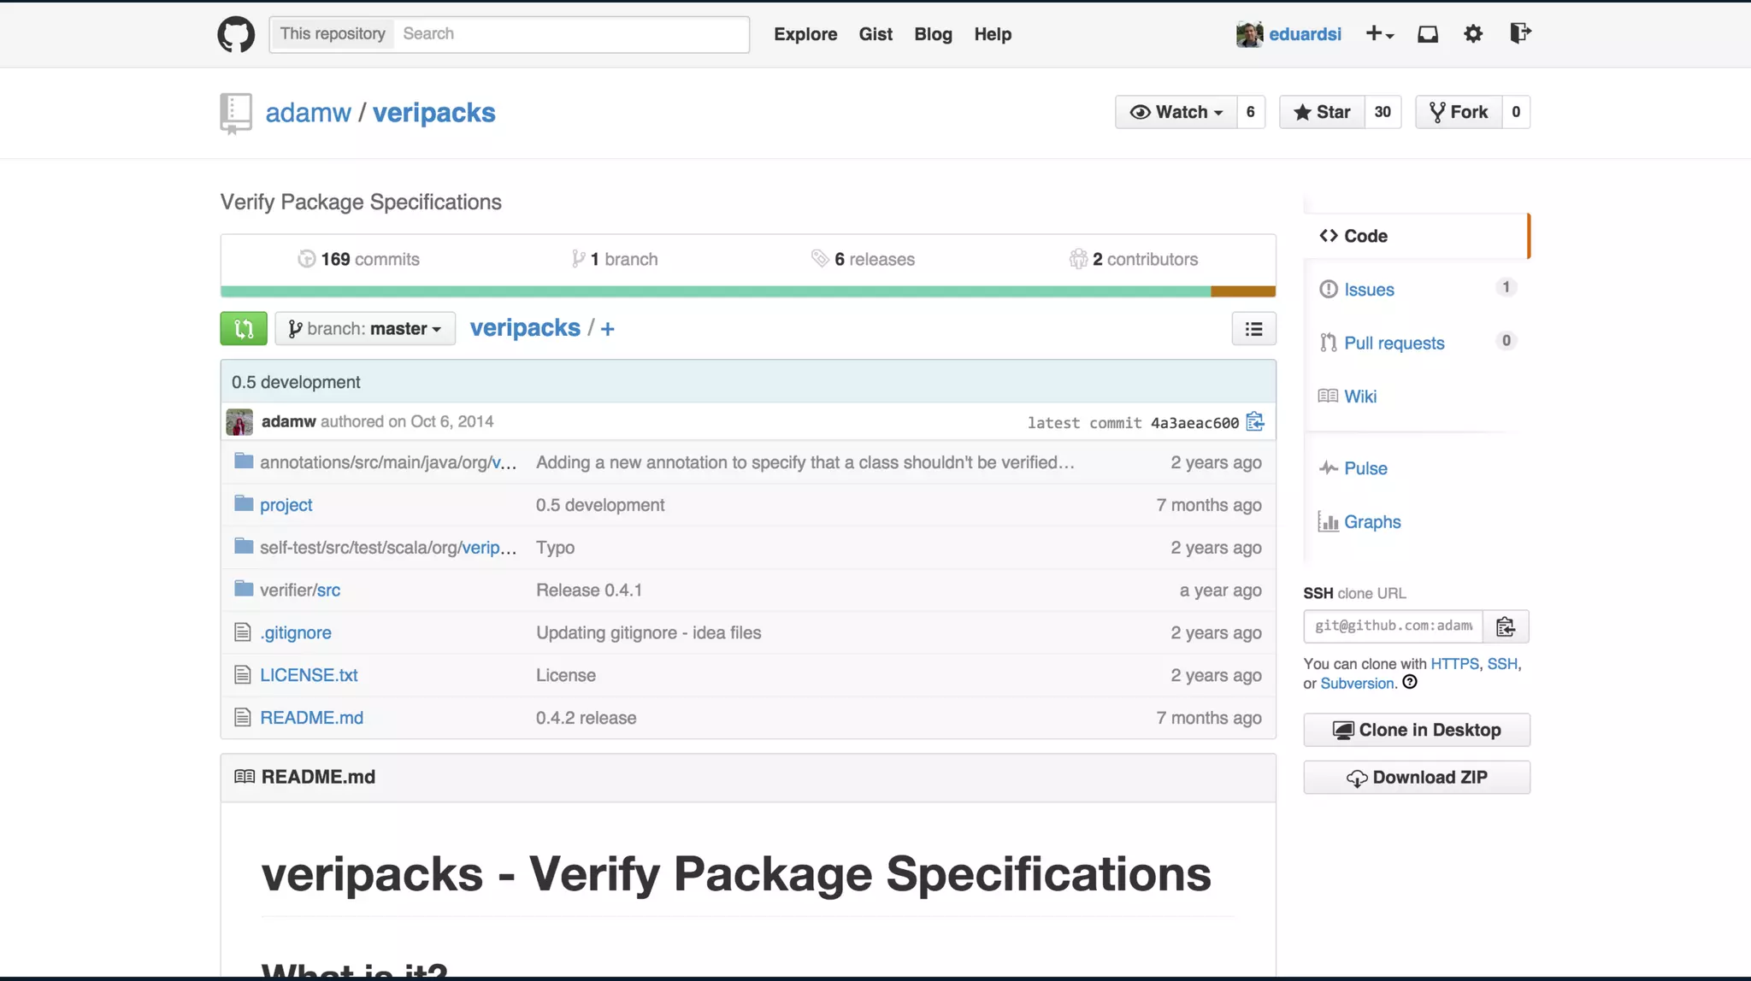Open the notifications inbox icon
Screen dimensions: 1751x981
point(1427,34)
